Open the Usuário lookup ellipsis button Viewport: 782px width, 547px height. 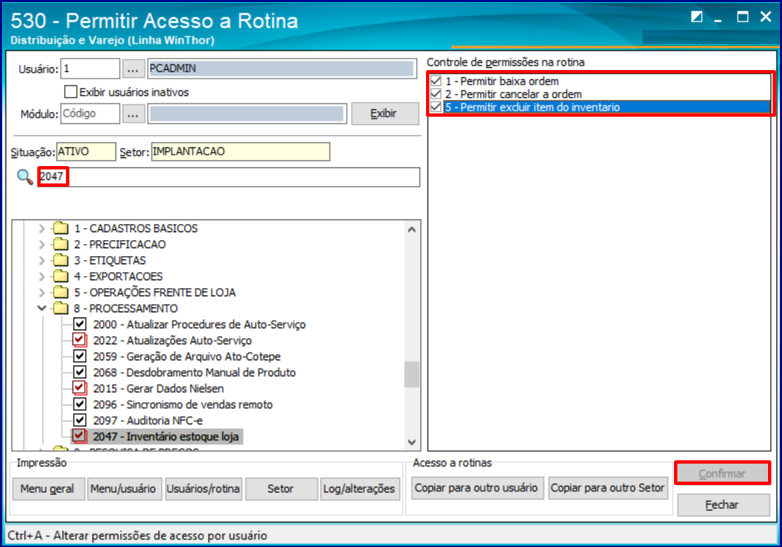tap(133, 69)
